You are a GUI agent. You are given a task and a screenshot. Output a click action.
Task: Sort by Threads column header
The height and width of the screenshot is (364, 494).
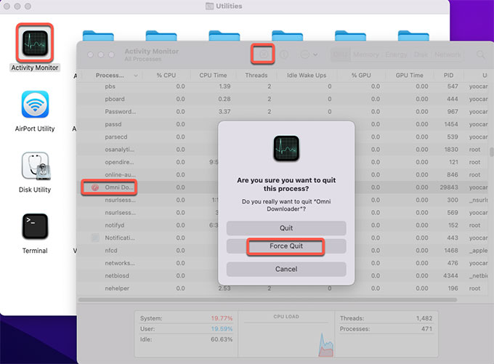[x=256, y=76]
